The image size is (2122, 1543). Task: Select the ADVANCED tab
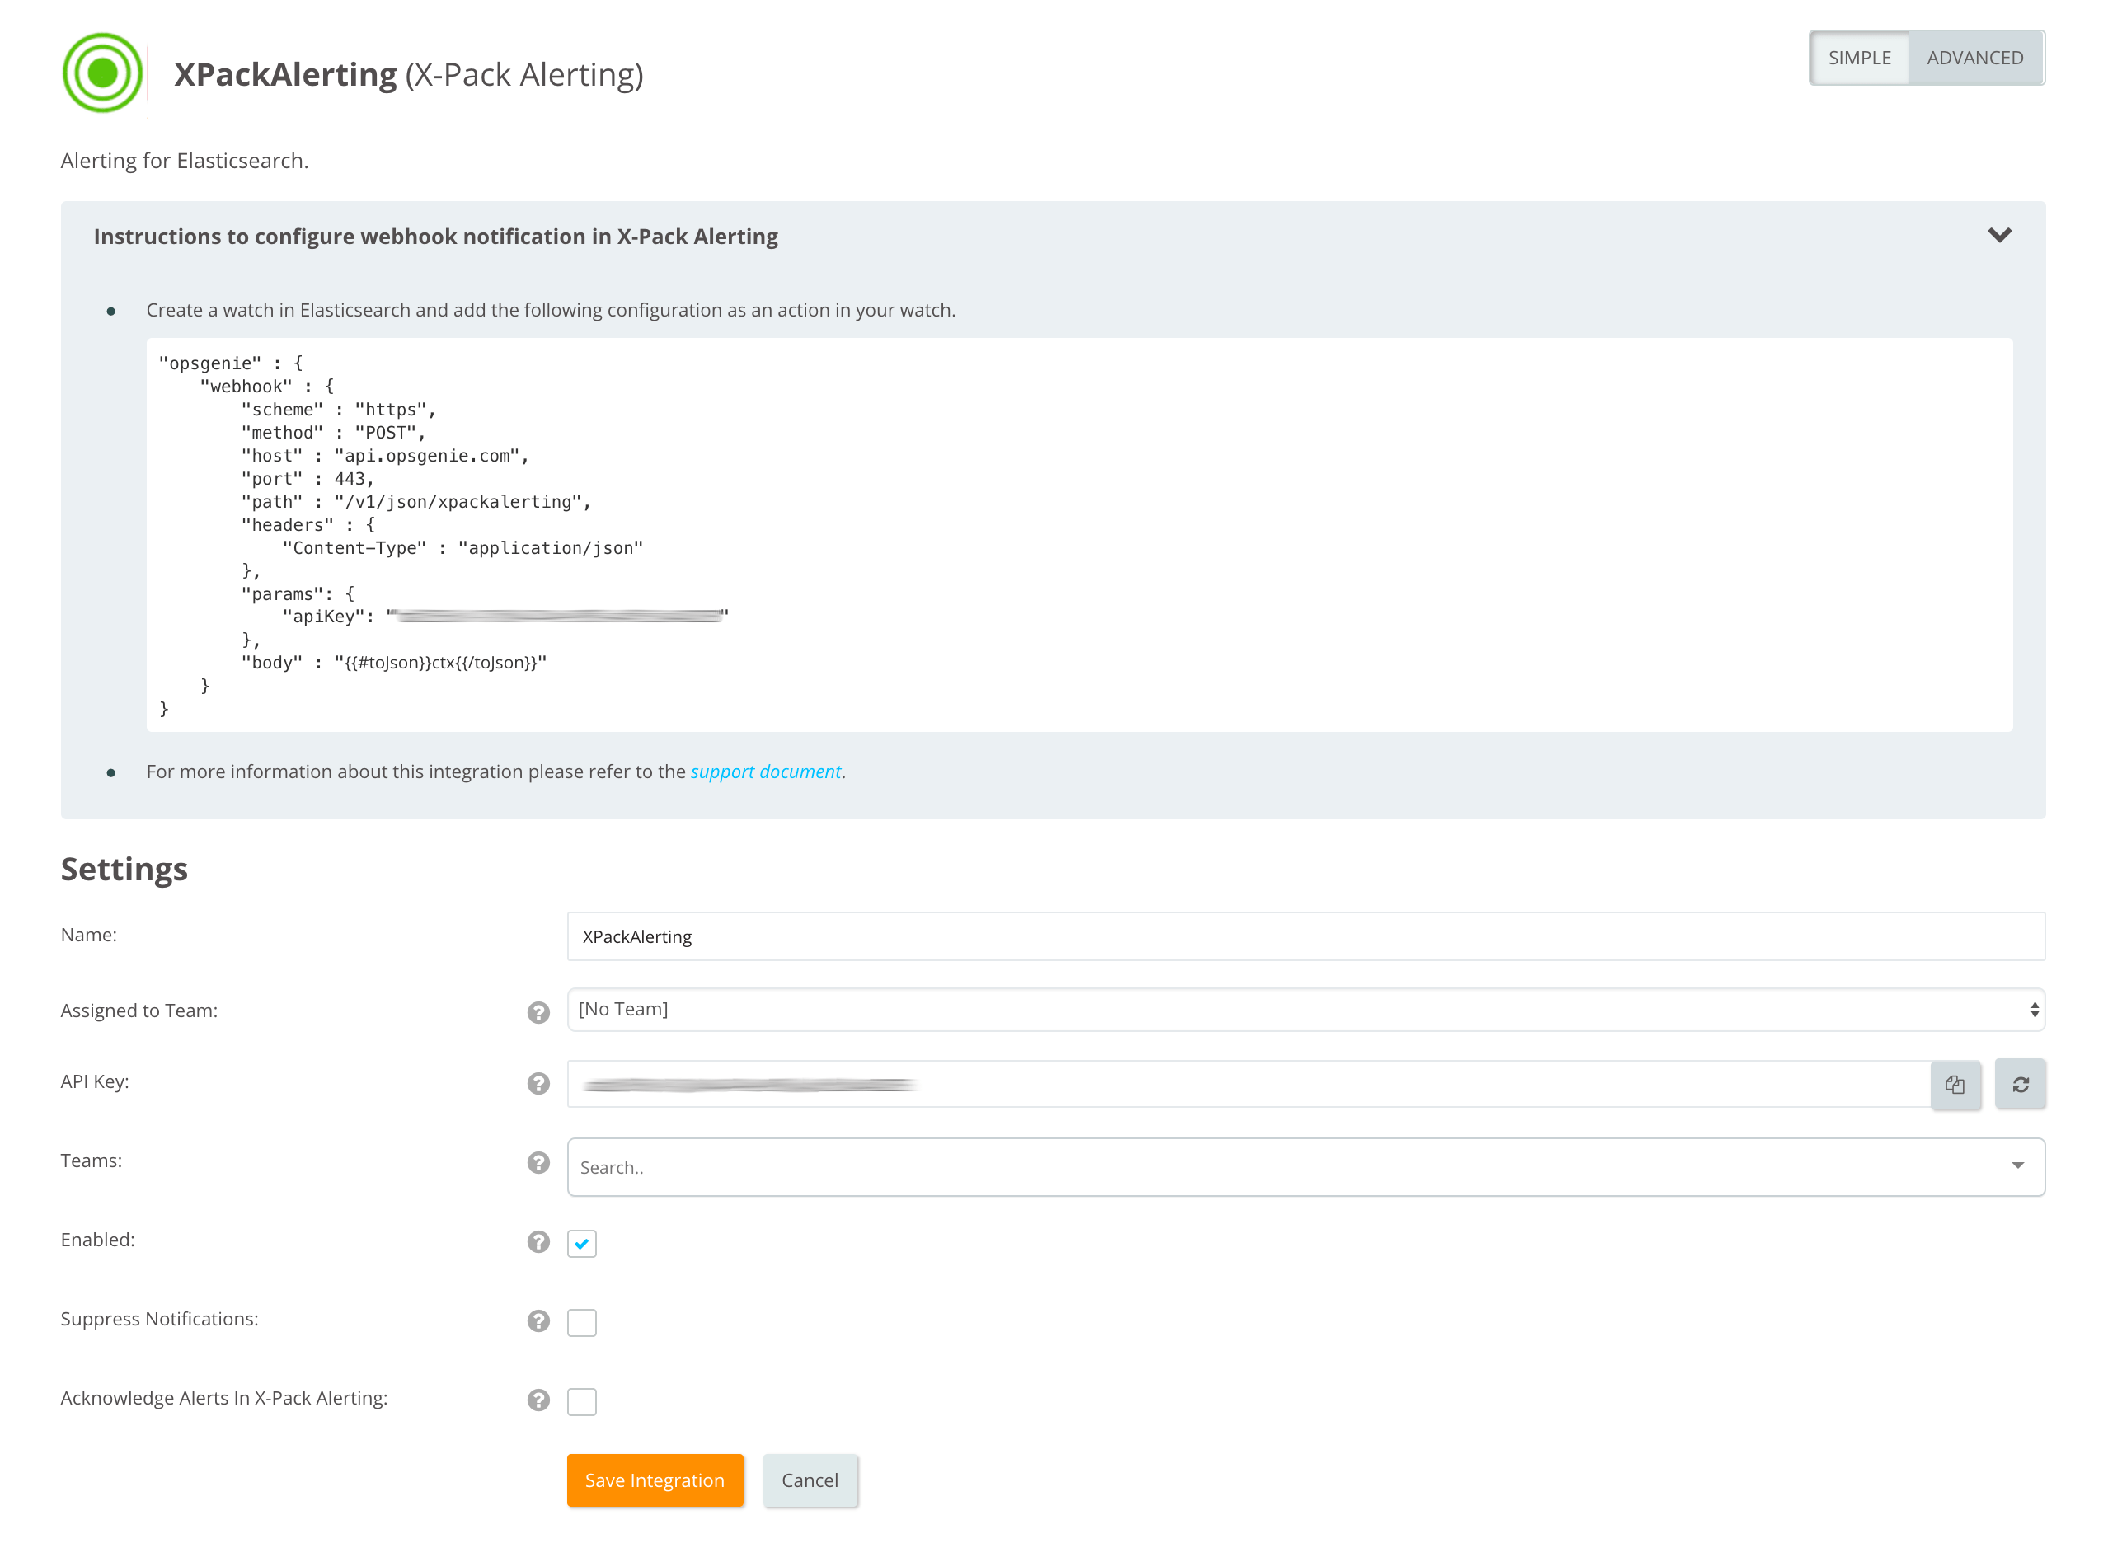1975,57
